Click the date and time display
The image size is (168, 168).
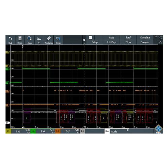point(158,37)
